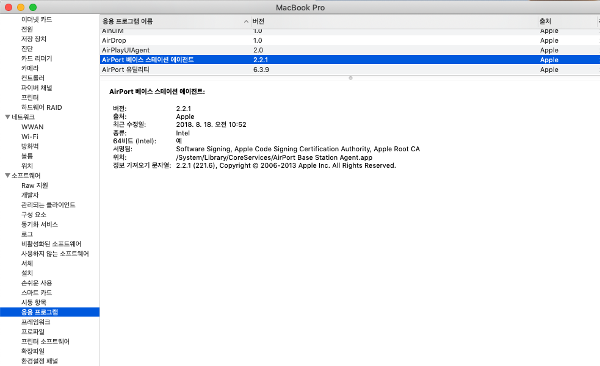Zoom the MacBook Pro window with green button
This screenshot has height=366, width=600.
pos(33,7)
